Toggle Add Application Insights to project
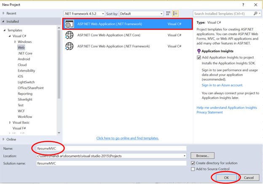 tap(199, 58)
